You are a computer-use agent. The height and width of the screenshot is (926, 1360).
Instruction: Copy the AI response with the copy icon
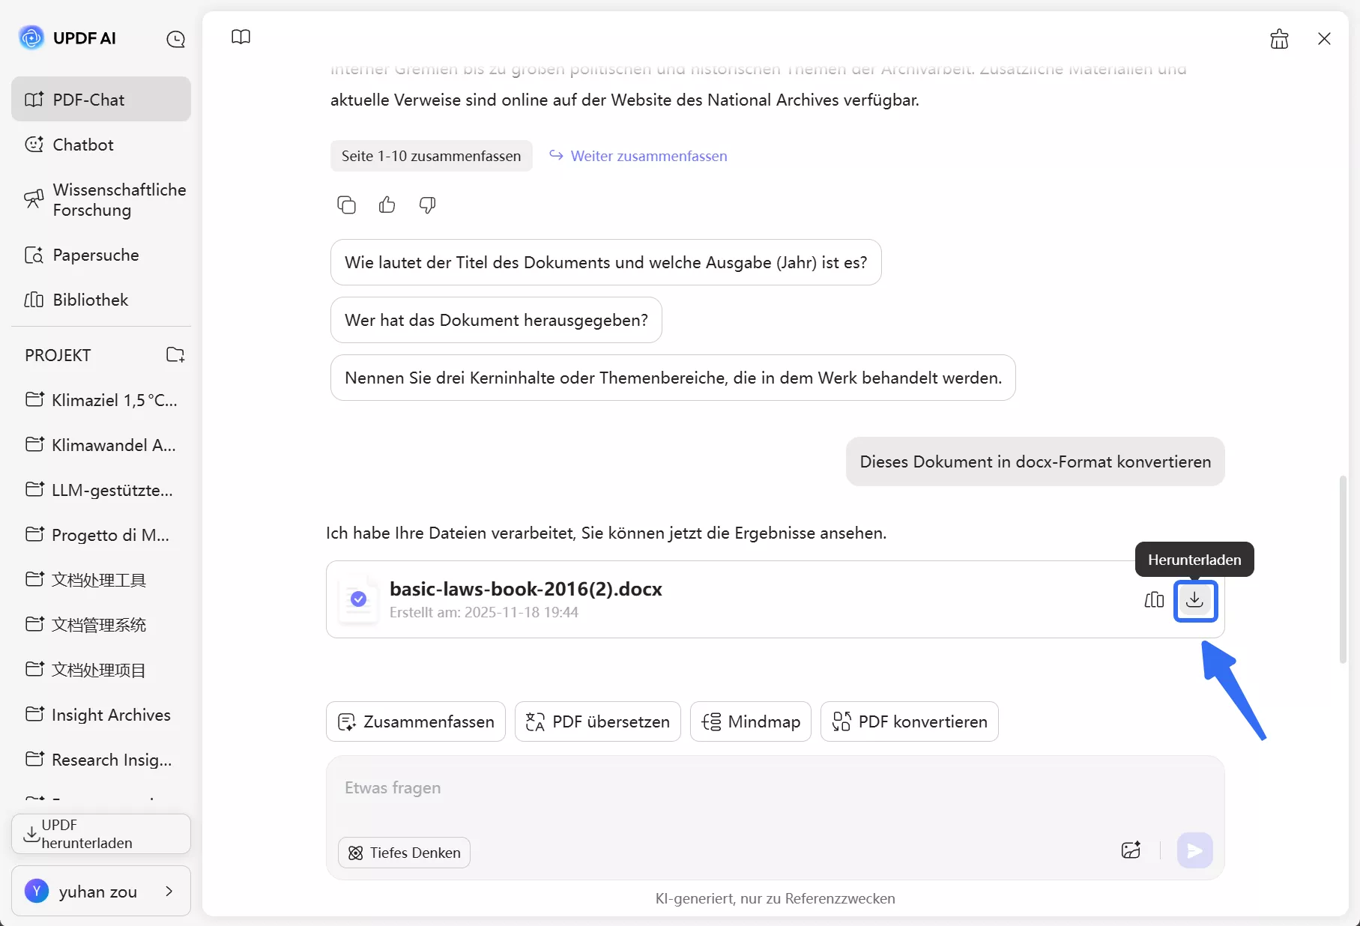[x=346, y=205]
